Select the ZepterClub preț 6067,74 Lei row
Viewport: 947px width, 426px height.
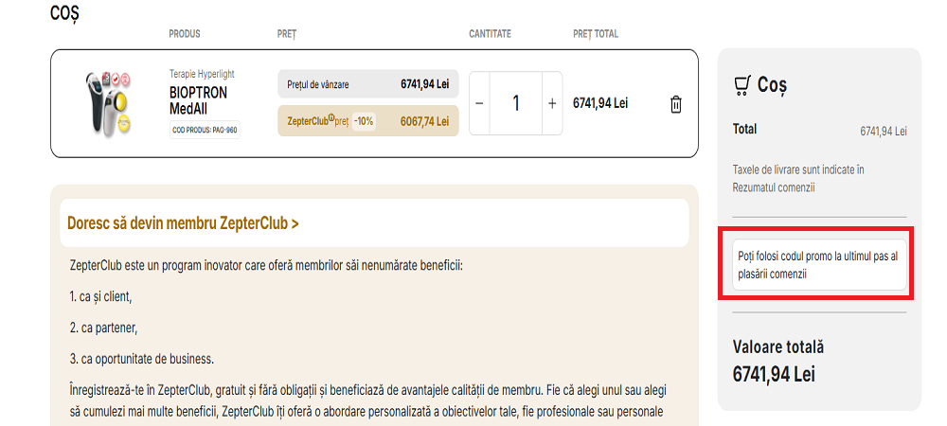point(367,121)
